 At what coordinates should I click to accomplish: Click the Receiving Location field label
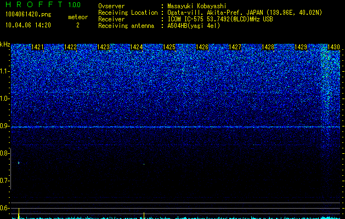tap(128, 13)
